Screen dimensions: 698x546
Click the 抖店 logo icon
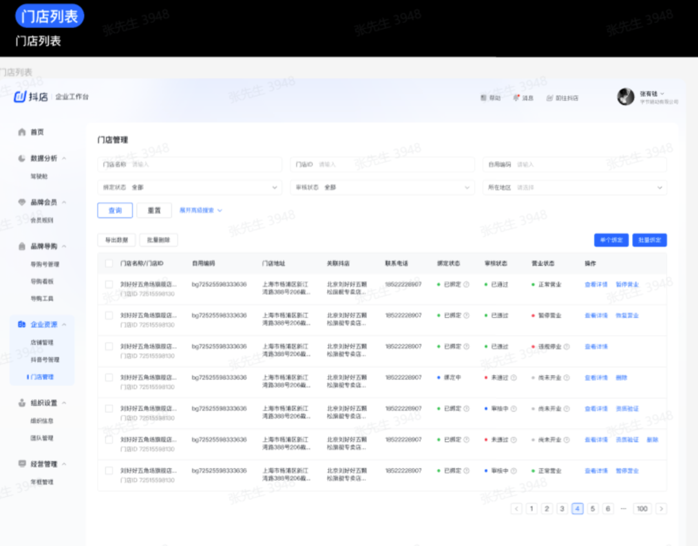coord(21,97)
